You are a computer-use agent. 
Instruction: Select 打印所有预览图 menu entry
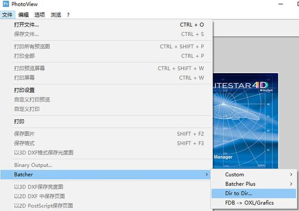click(107, 46)
